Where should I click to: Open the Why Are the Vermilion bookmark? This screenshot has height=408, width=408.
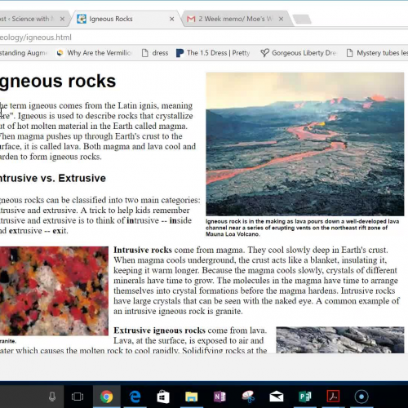95,53
